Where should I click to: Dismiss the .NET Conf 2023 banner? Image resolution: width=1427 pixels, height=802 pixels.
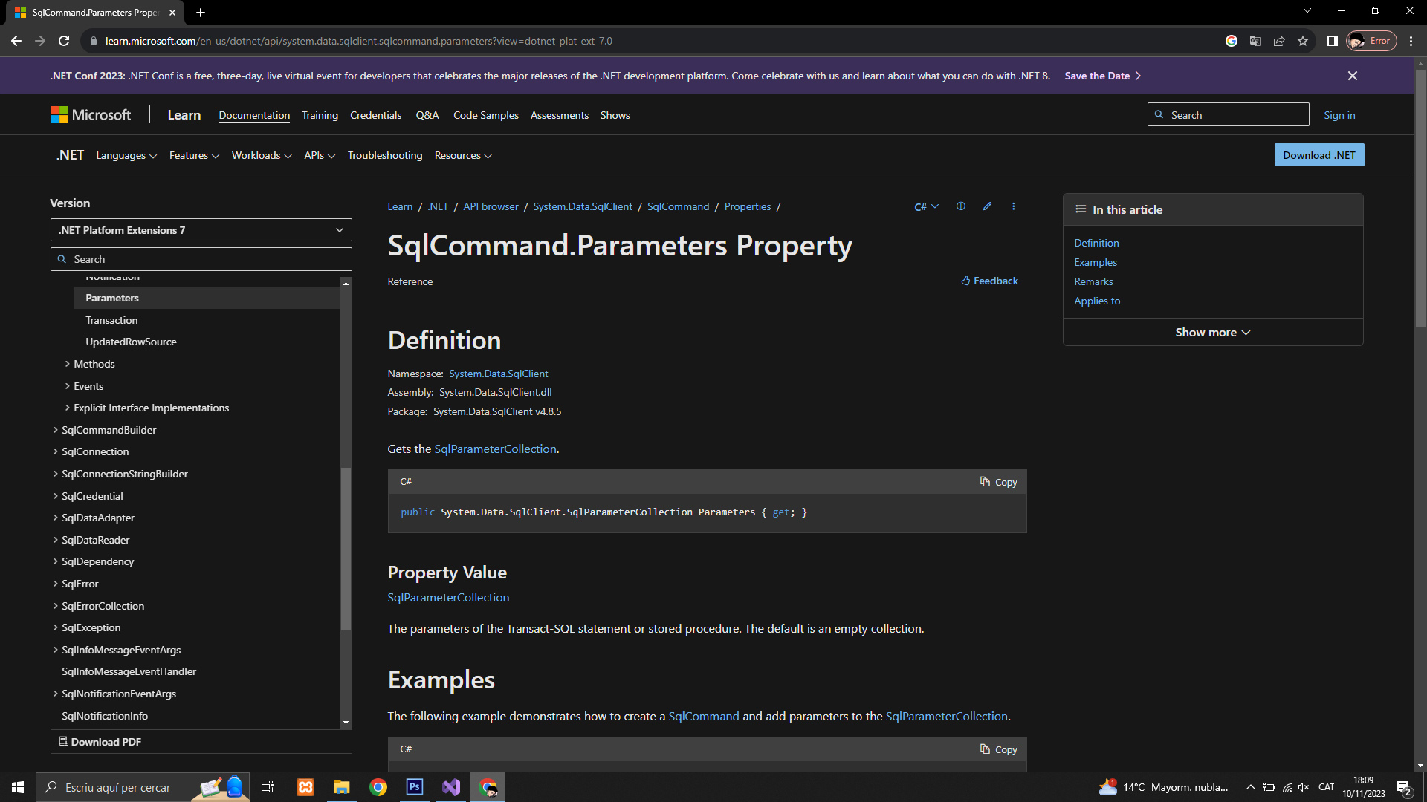[1353, 76]
